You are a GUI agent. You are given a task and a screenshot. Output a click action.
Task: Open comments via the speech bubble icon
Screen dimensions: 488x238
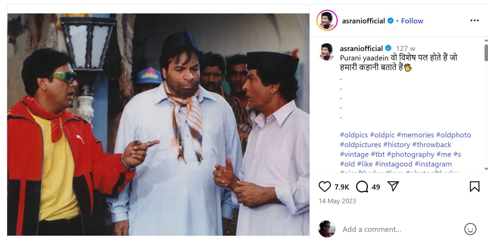coord(362,187)
